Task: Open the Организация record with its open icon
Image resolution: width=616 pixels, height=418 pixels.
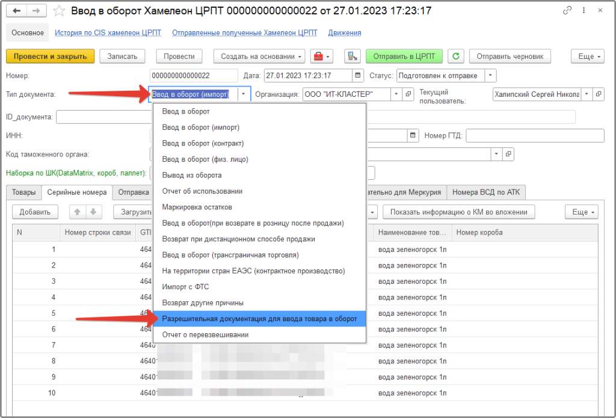Action: [x=408, y=94]
